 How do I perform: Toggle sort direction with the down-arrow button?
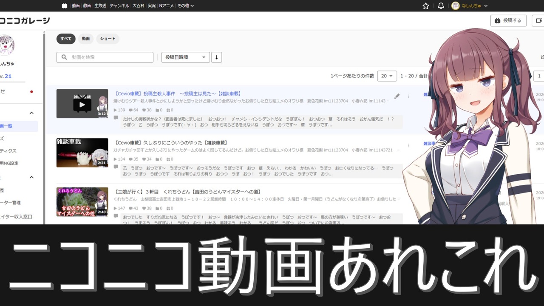tap(216, 57)
